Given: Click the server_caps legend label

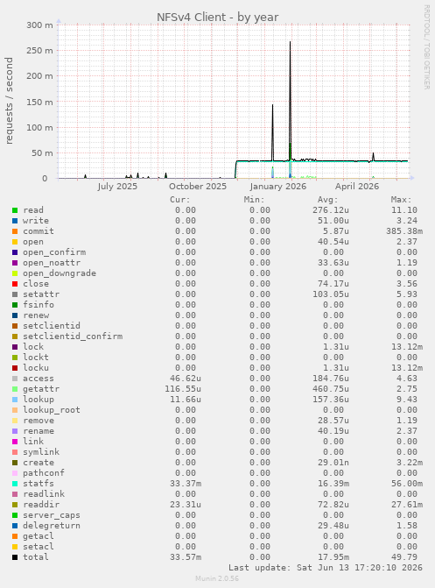Looking at the screenshot, I should (x=52, y=515).
